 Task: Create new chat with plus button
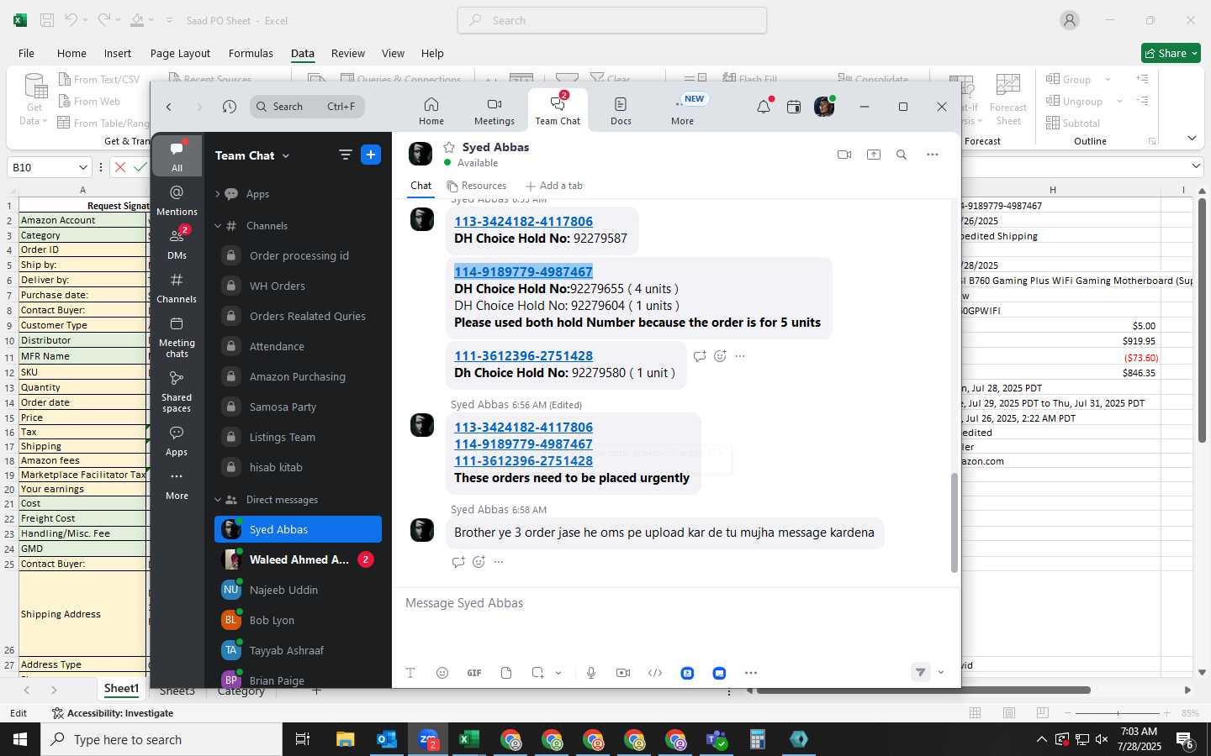coord(371,155)
